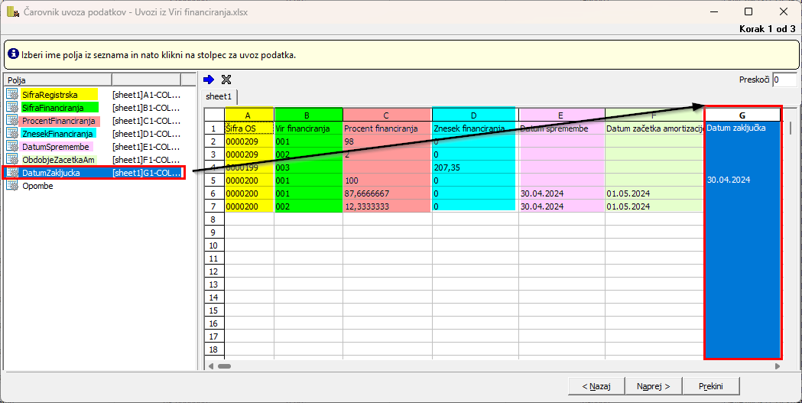The height and width of the screenshot is (403, 802).
Task: Click the cell '003' in column B
Action: 308,167
